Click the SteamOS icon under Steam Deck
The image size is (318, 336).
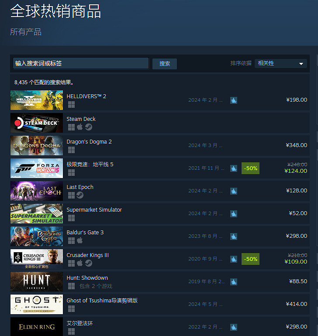point(89,127)
